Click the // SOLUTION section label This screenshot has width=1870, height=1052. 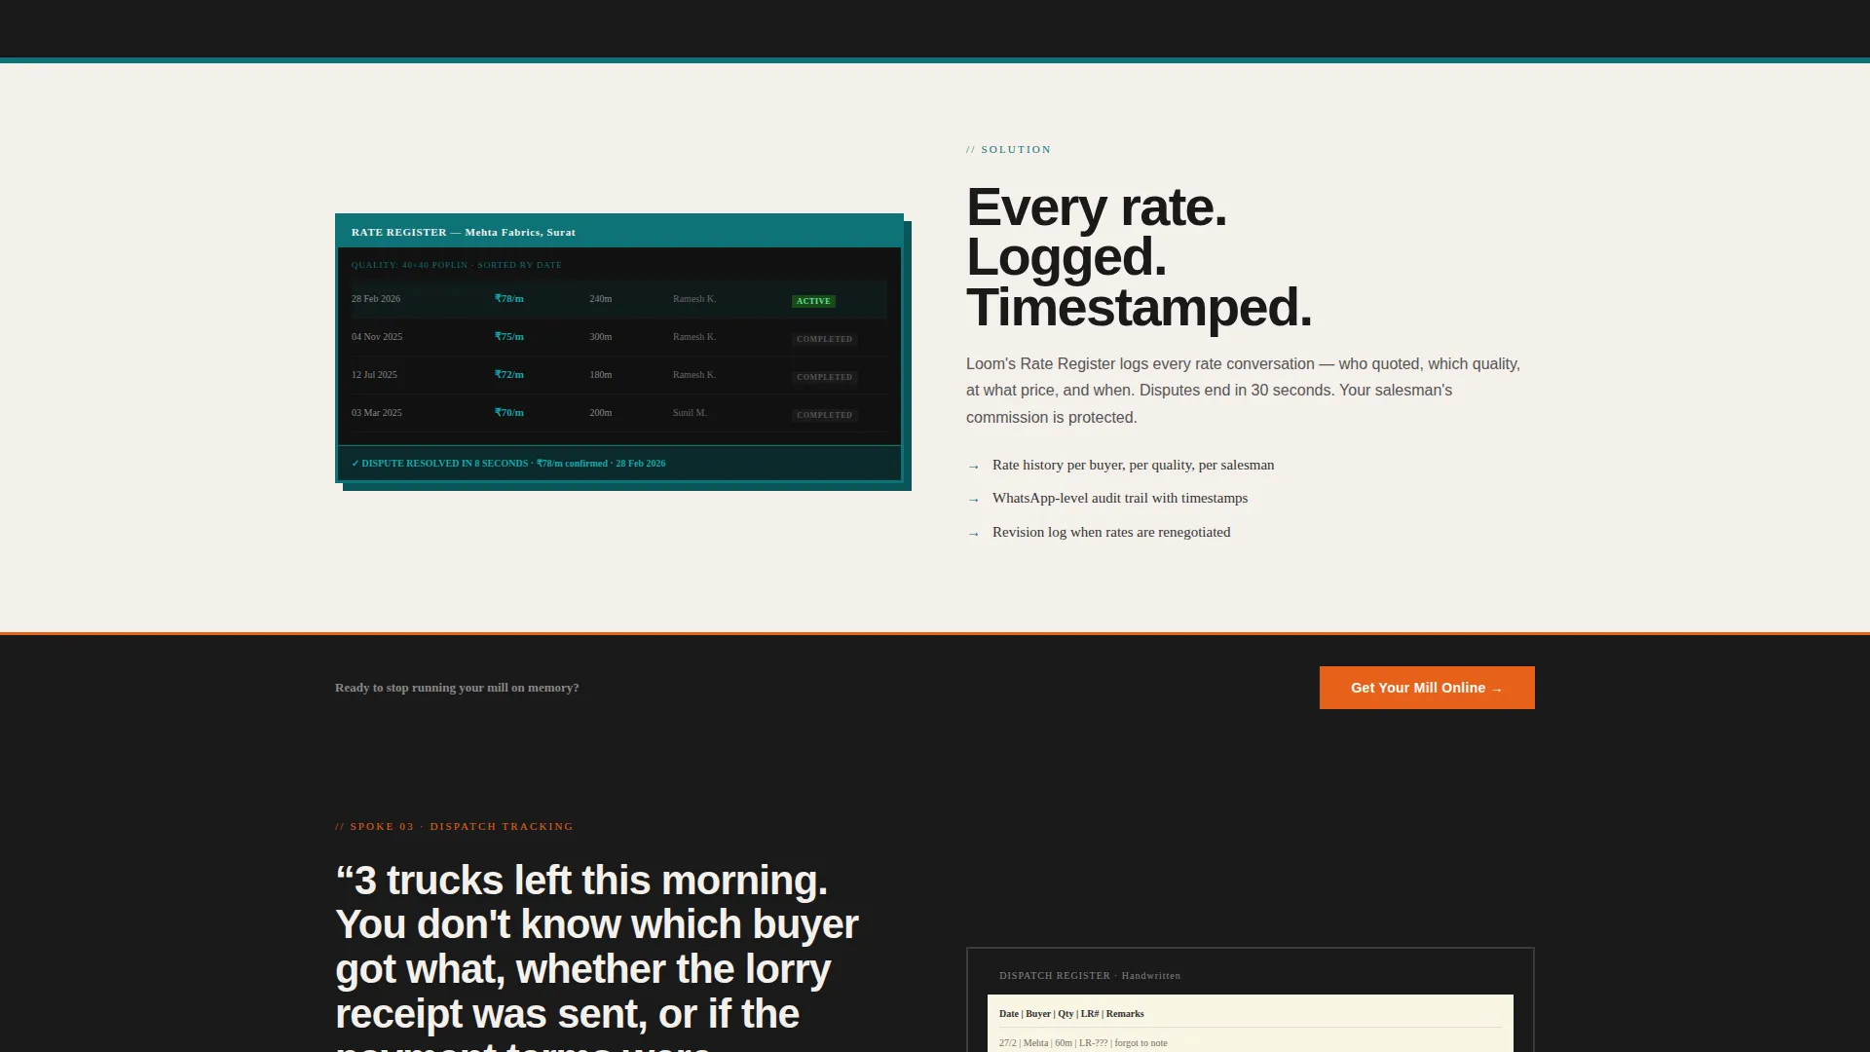click(x=1009, y=149)
